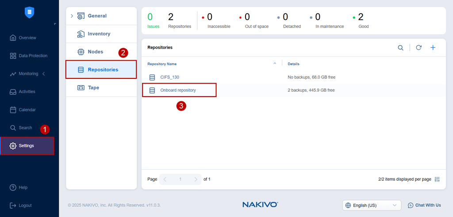Viewport: 453px width, 217px height.
Task: Toggle the Repository Name sort arrow
Action: click(275, 63)
